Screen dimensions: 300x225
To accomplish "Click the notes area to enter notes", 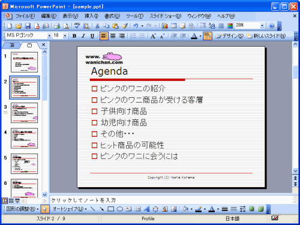I will coord(171,200).
